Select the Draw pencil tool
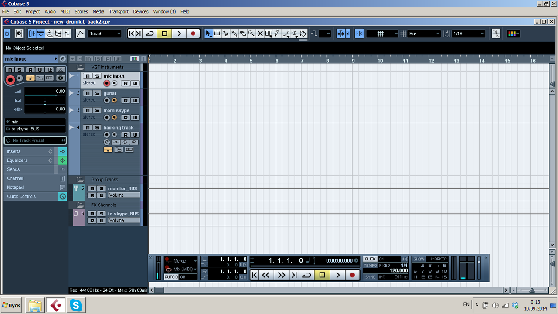 pyautogui.click(x=277, y=33)
